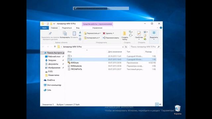The image size is (212, 119).
Task: Expand the Удалить dropdown arrow
Action: coord(113,33)
